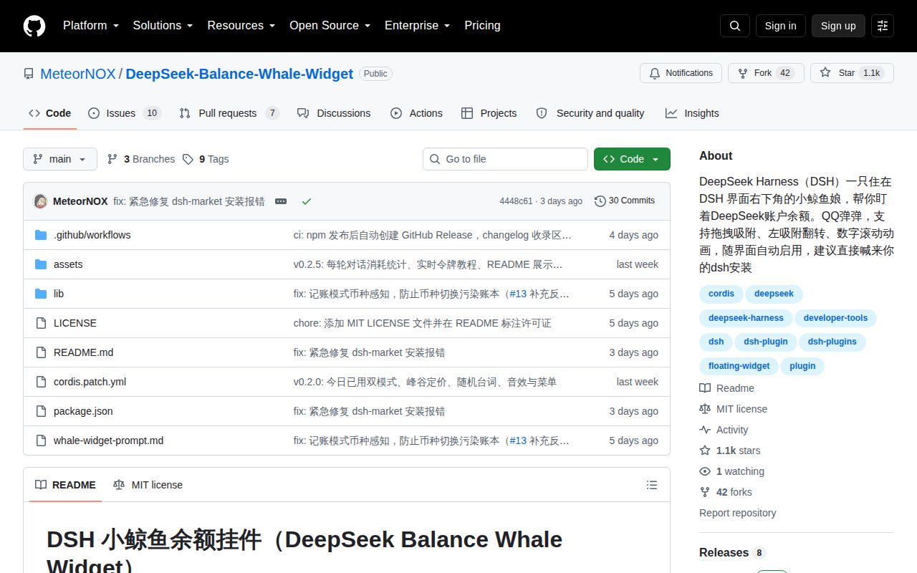Click Report repository link
The height and width of the screenshot is (573, 917).
[737, 513]
